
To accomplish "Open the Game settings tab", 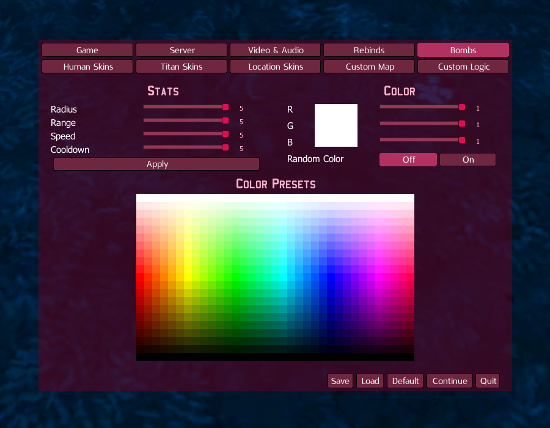I will (87, 50).
